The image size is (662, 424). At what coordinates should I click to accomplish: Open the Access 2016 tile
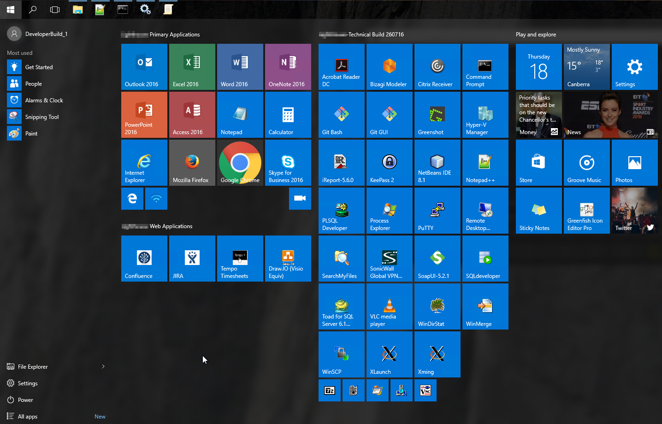click(x=192, y=115)
